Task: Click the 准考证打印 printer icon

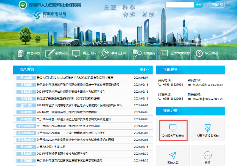Action: (x=104, y=53)
